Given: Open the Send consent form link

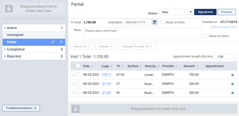Looking at the screenshot, I should pyautogui.click(x=224, y=27).
